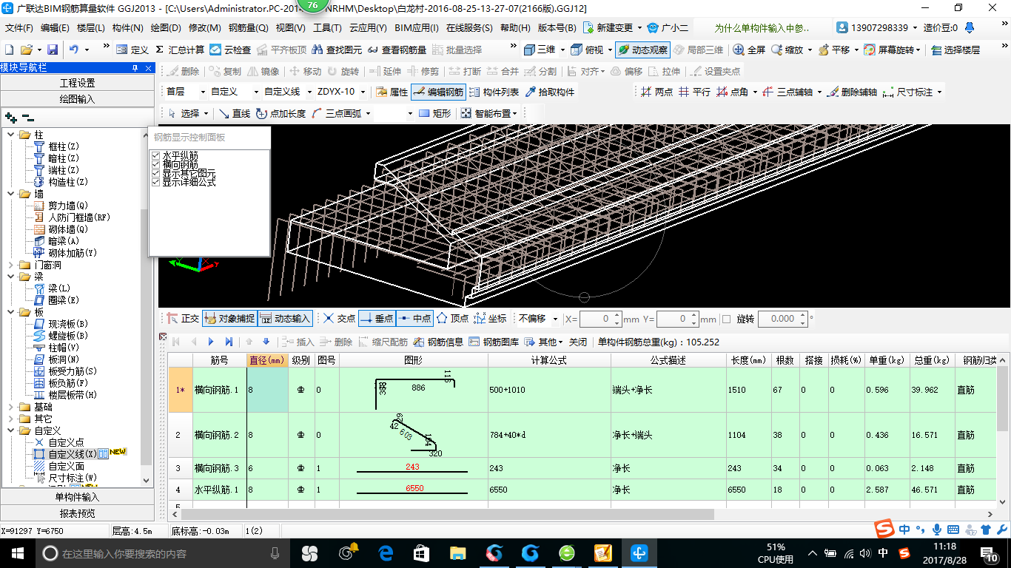Select 移动 move tool
The height and width of the screenshot is (568, 1011).
(x=305, y=71)
